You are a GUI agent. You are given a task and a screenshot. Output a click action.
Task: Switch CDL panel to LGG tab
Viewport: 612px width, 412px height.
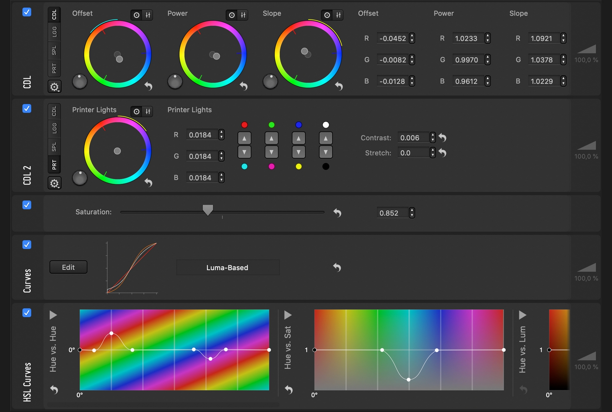(x=54, y=32)
